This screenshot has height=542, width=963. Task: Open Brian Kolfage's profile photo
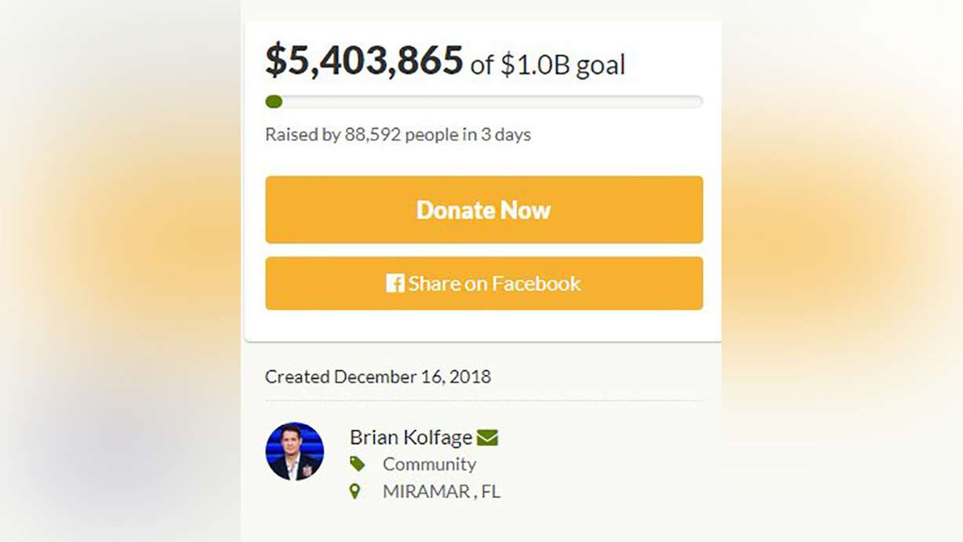click(295, 452)
